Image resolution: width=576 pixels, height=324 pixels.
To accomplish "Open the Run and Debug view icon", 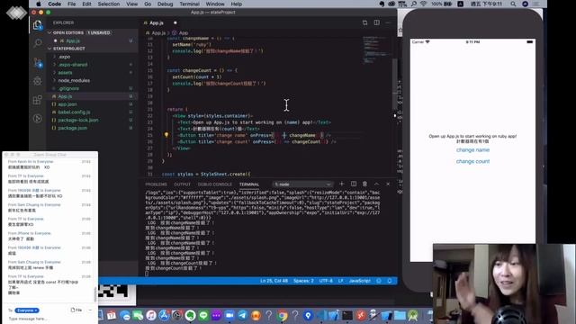I will 38,81.
